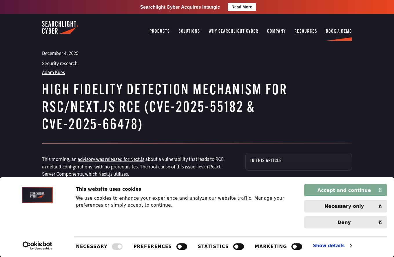This screenshot has width=394, height=257.
Task: Click the Searchlight Cyber header logo
Action: [60, 27]
